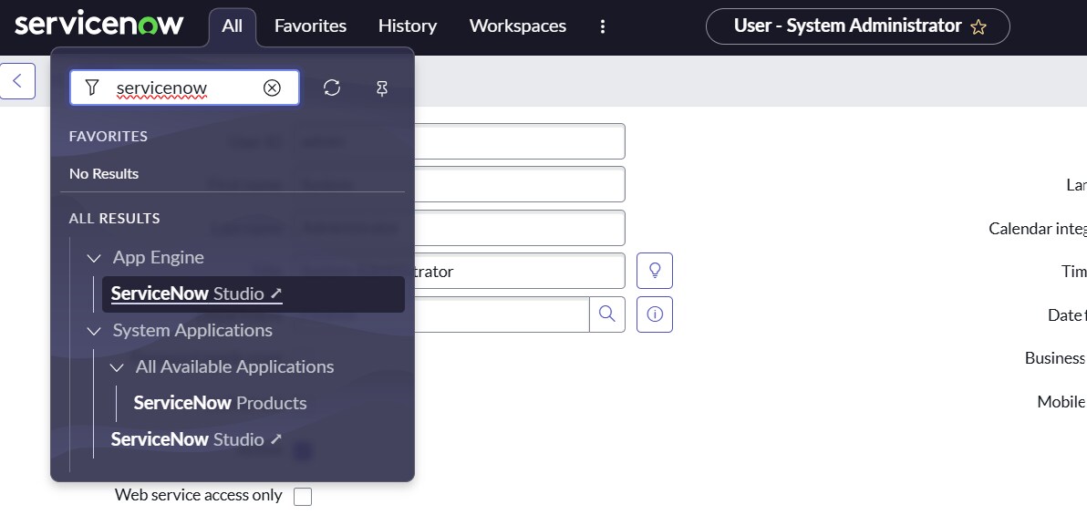Click the ALL RESULTS section heading
1087x515 pixels.
[114, 219]
